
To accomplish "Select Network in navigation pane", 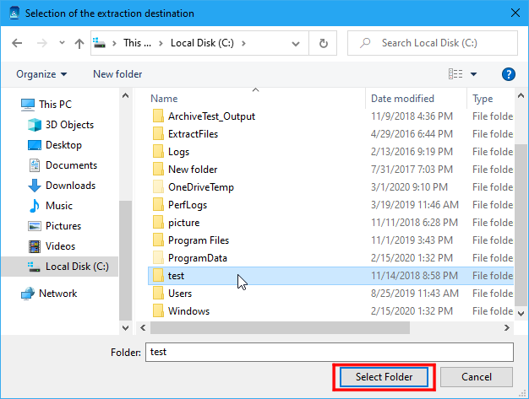I will coord(57,294).
